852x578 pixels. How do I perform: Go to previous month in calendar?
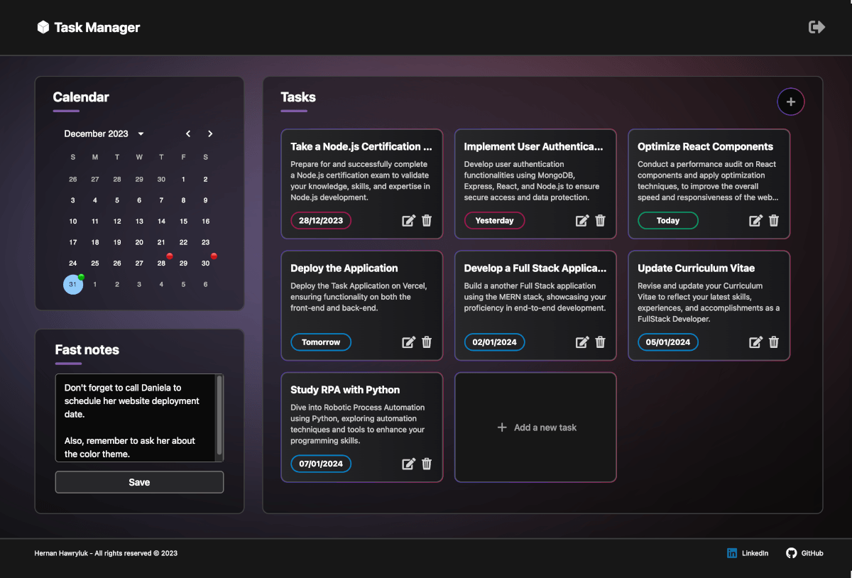tap(188, 134)
